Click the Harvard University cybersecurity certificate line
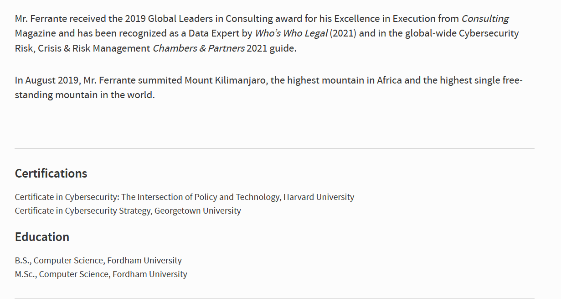This screenshot has width=561, height=299. click(x=185, y=197)
